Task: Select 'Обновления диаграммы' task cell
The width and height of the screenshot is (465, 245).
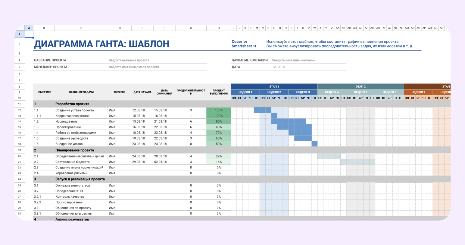Action: coord(81,214)
